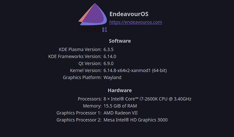Click the Processors label
The width and height of the screenshot is (234, 137).
tap(90, 99)
